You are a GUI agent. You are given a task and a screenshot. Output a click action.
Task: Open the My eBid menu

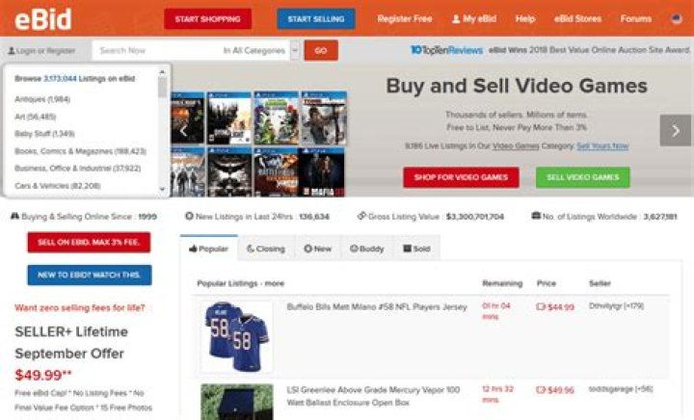tap(474, 18)
